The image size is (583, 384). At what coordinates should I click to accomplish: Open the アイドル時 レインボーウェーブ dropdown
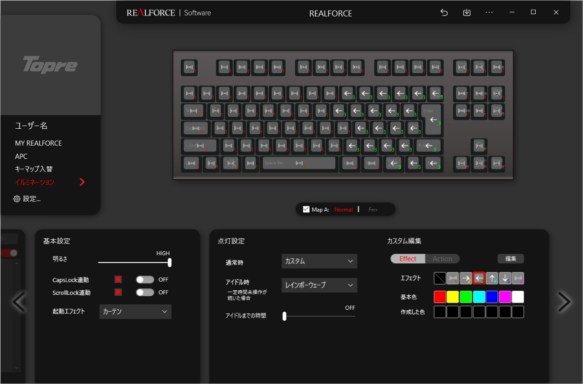click(319, 285)
